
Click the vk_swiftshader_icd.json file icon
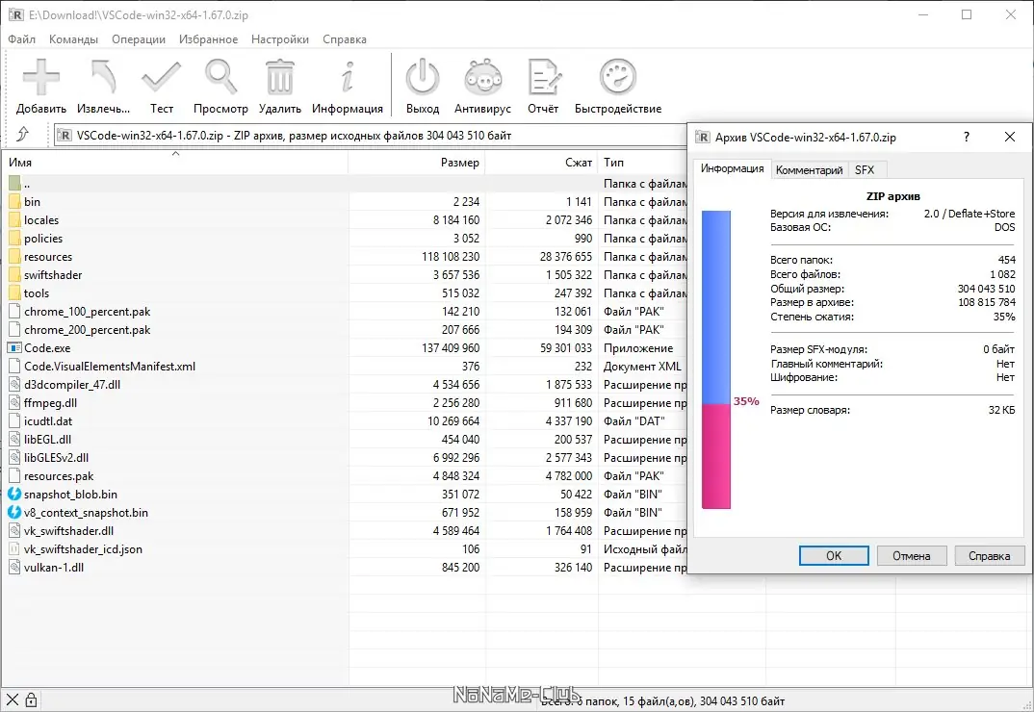15,549
